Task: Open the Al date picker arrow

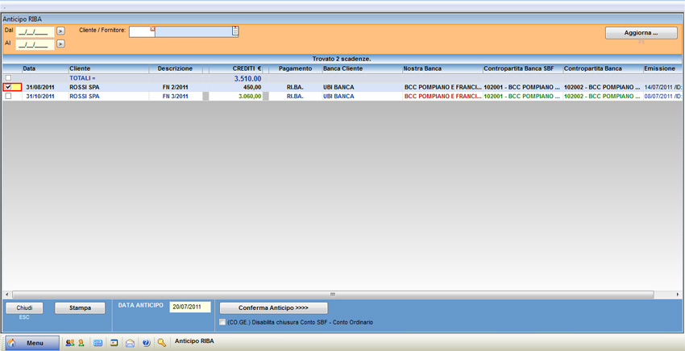Action: [60, 43]
